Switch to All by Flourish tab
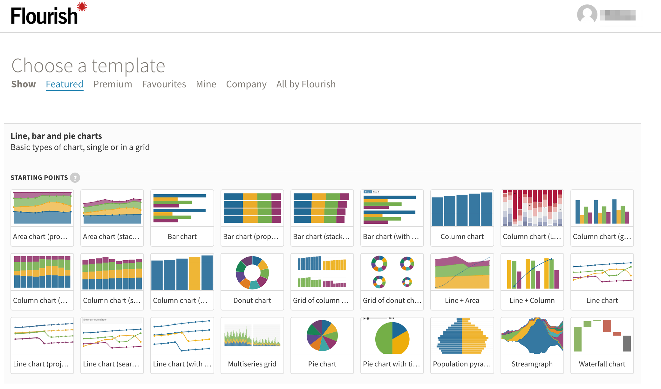This screenshot has width=661, height=389. [x=306, y=84]
